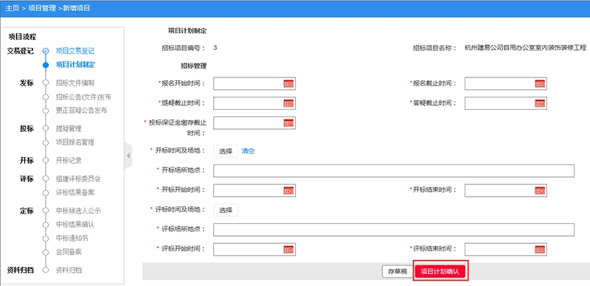Click 合同备案 step circle

click(x=46, y=252)
